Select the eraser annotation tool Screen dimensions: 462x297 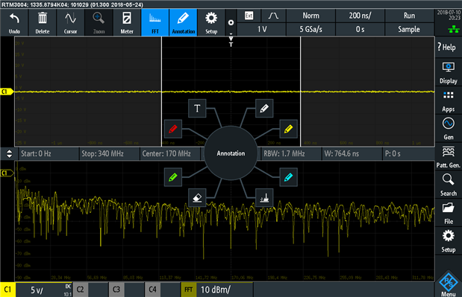point(197,198)
